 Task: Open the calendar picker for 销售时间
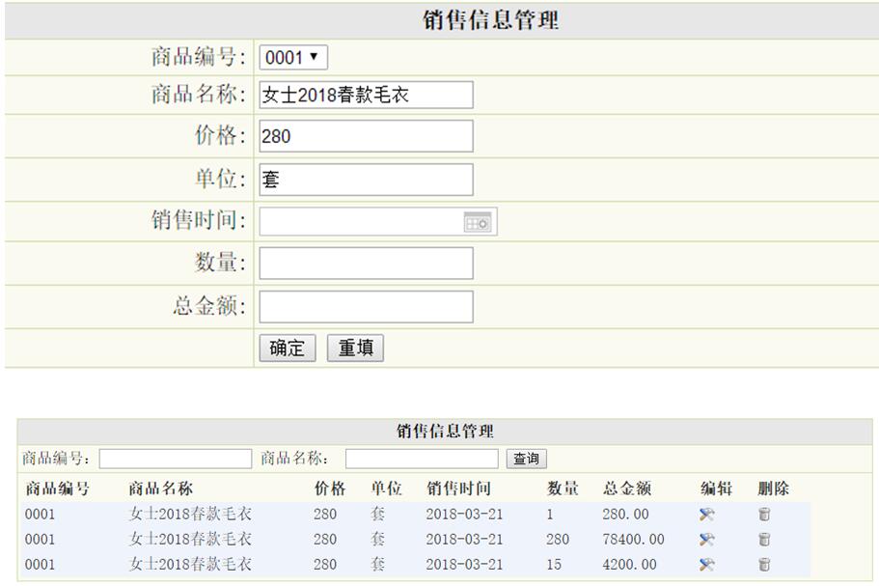coord(478,222)
